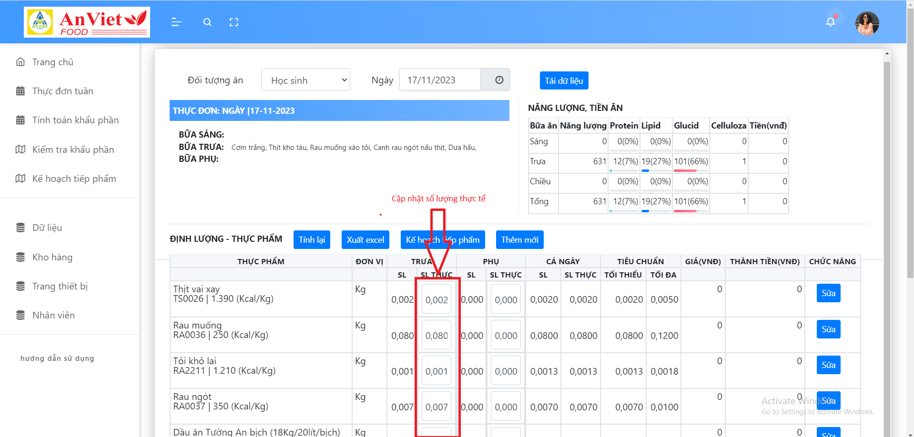Open the notification bell
The width and height of the screenshot is (914, 437).
pos(830,22)
